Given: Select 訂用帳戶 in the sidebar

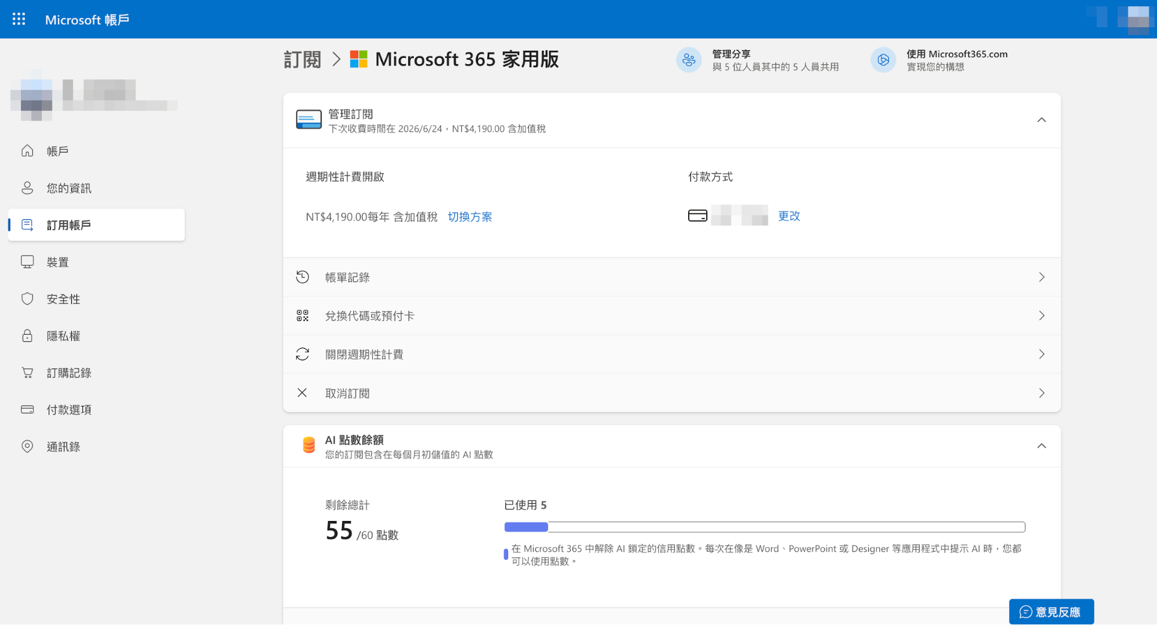Looking at the screenshot, I should (x=96, y=225).
